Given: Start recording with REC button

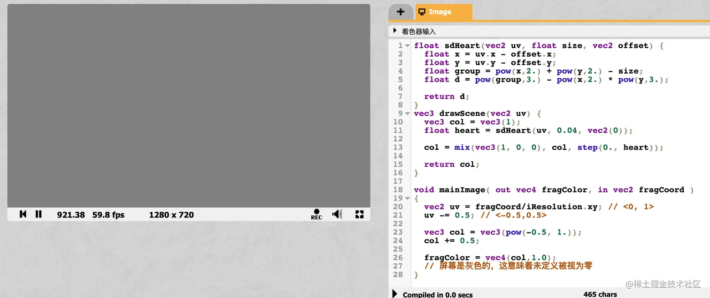Looking at the screenshot, I should pyautogui.click(x=316, y=215).
